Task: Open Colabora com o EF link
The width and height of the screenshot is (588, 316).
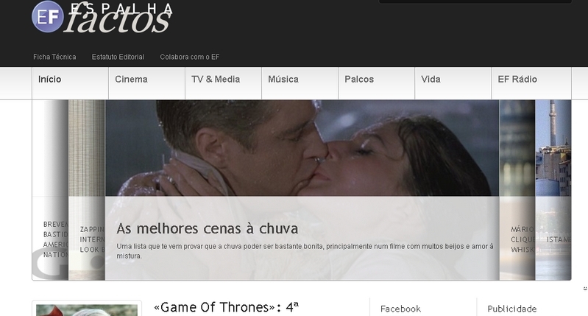Action: 189,57
